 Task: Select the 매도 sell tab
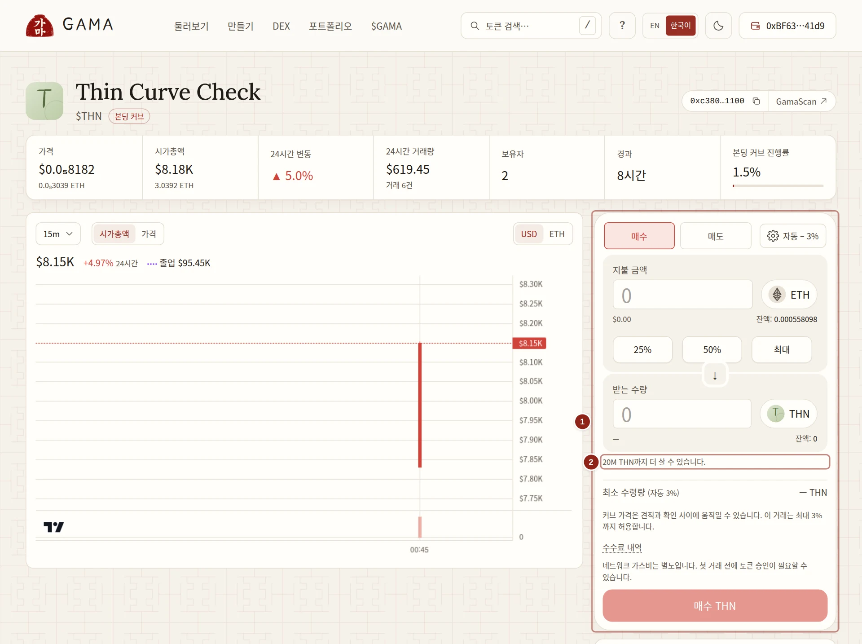point(716,236)
